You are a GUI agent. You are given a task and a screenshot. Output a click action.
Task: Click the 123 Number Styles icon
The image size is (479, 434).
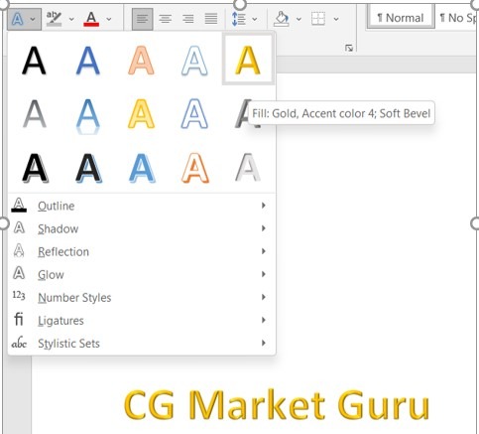pyautogui.click(x=19, y=295)
